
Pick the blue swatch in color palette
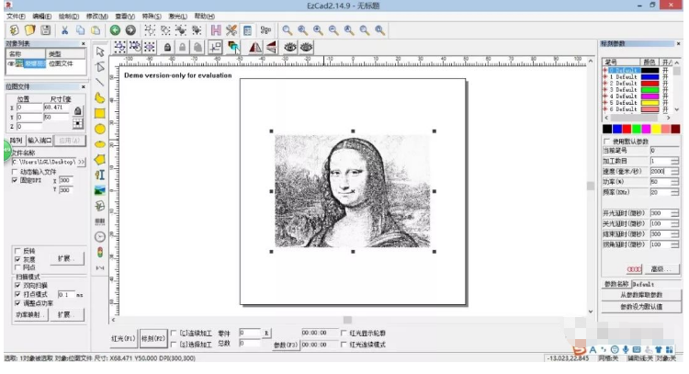coord(616,129)
